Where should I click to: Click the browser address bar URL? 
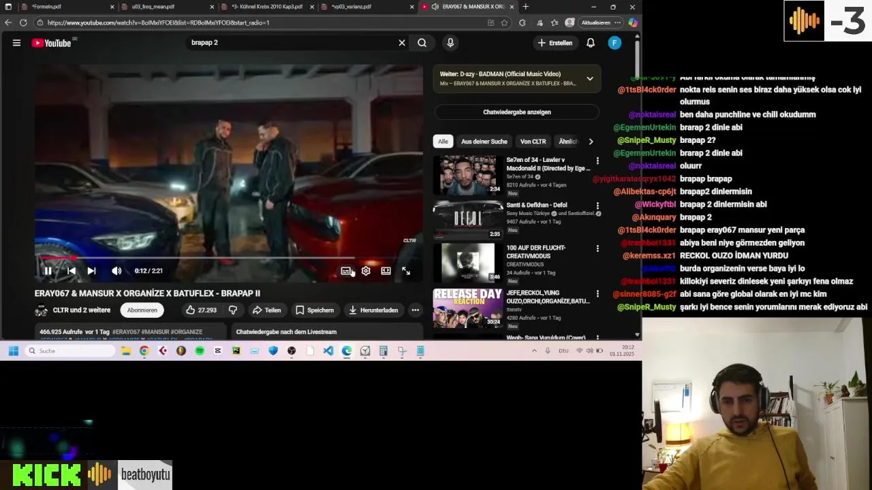tap(158, 22)
